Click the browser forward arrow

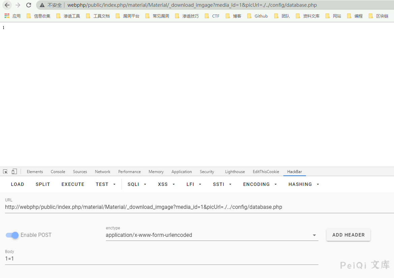[18, 5]
